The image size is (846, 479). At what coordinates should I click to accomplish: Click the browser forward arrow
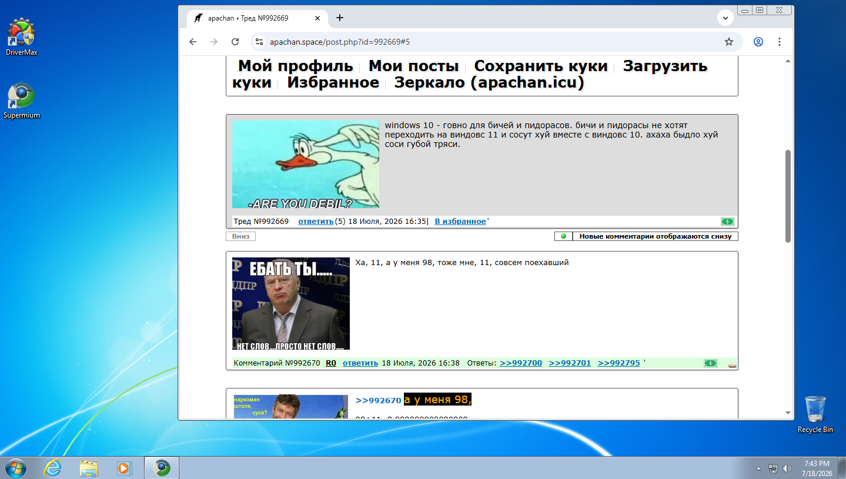pyautogui.click(x=214, y=42)
